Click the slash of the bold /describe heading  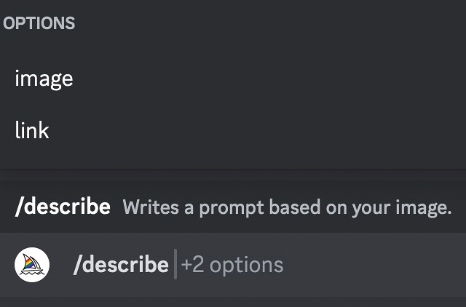click(x=19, y=207)
